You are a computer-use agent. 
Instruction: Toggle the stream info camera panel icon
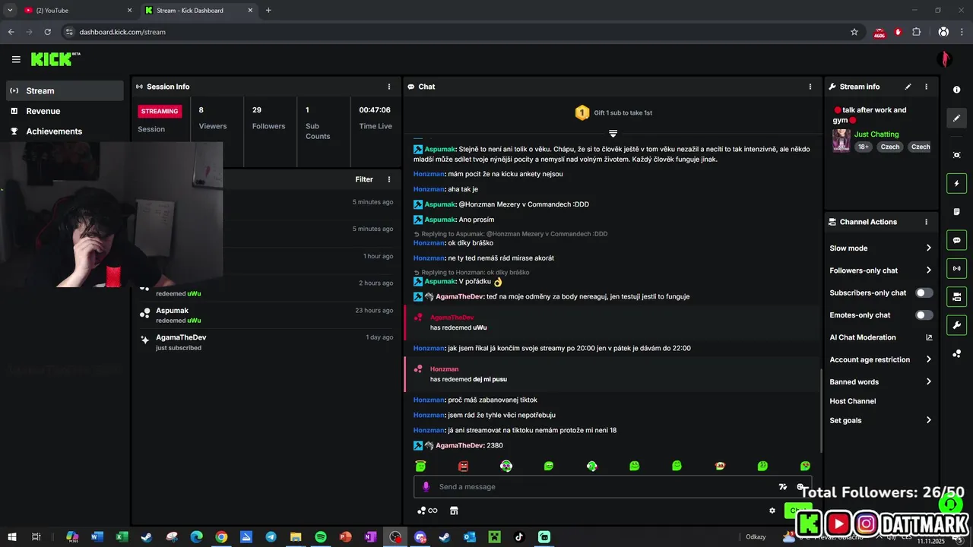point(956,296)
